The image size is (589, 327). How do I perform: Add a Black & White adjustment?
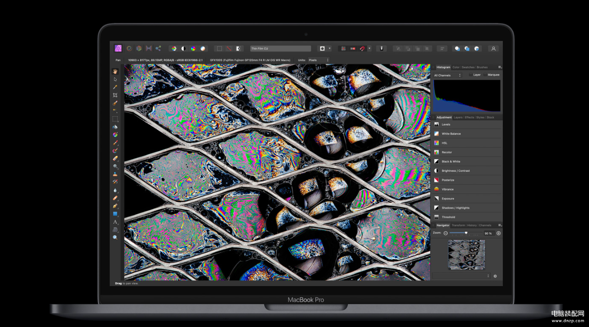pyautogui.click(x=467, y=161)
